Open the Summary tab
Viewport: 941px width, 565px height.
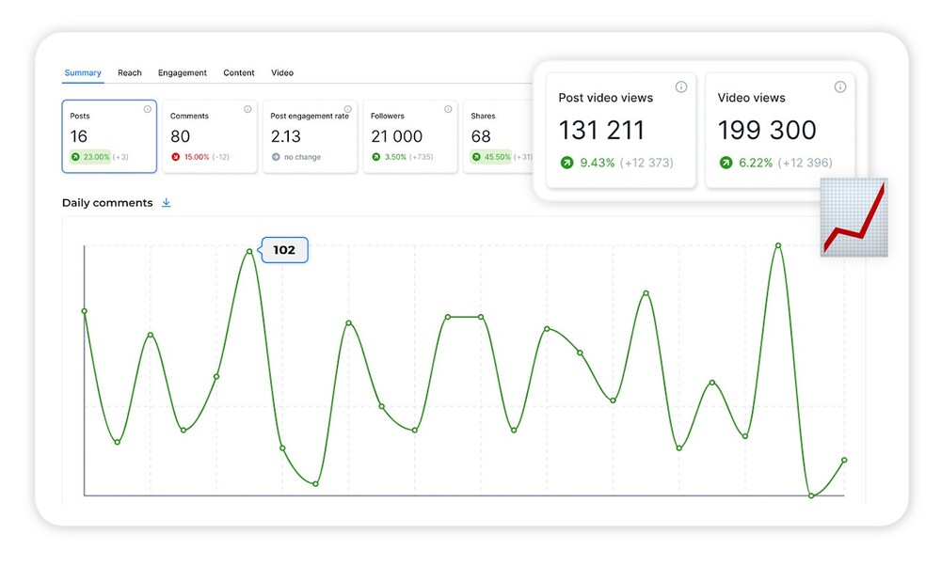click(x=83, y=72)
